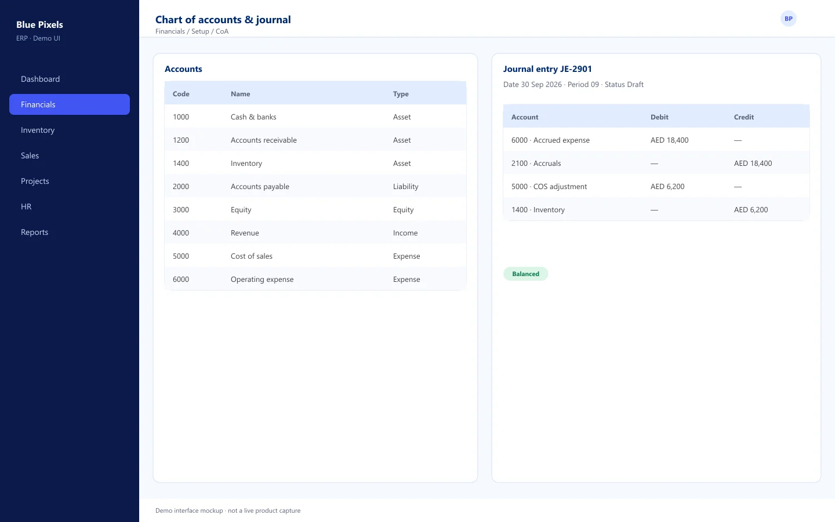Select the Type column header
Viewport: 835px width, 522px height.
pyautogui.click(x=401, y=94)
